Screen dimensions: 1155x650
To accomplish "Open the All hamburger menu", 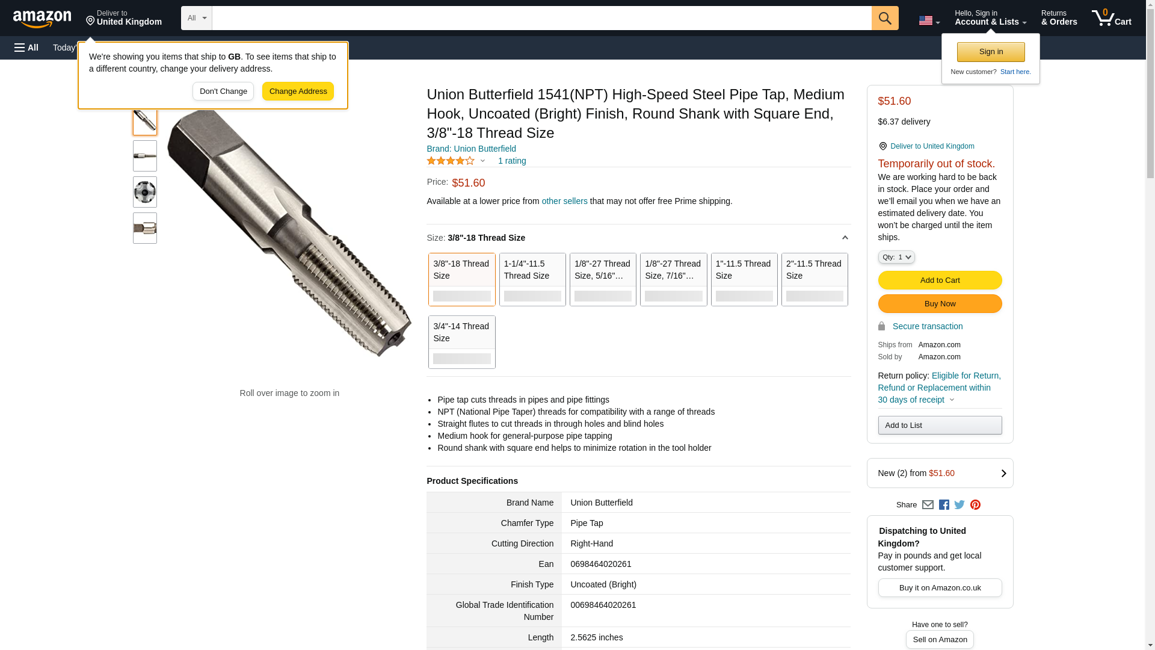I will tap(26, 48).
